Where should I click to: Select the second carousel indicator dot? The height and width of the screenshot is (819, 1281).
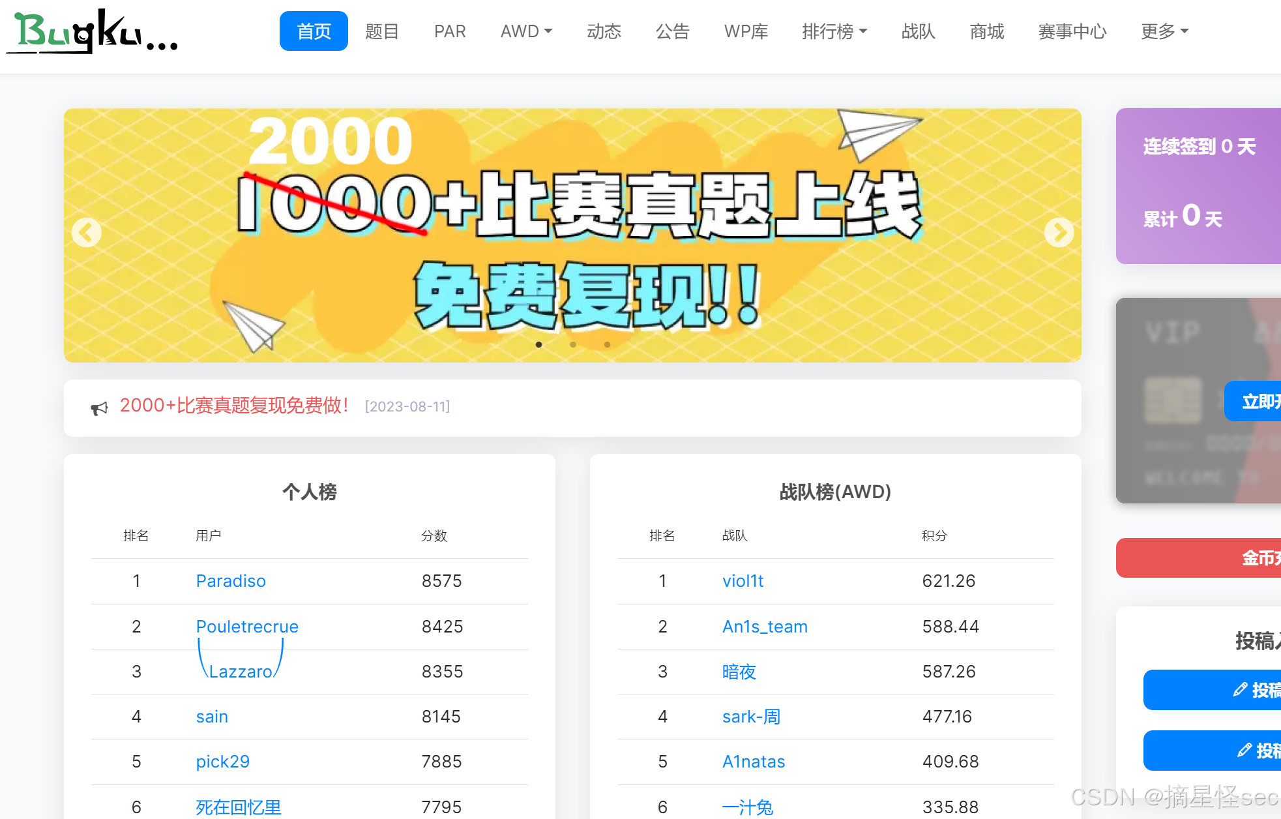573,344
